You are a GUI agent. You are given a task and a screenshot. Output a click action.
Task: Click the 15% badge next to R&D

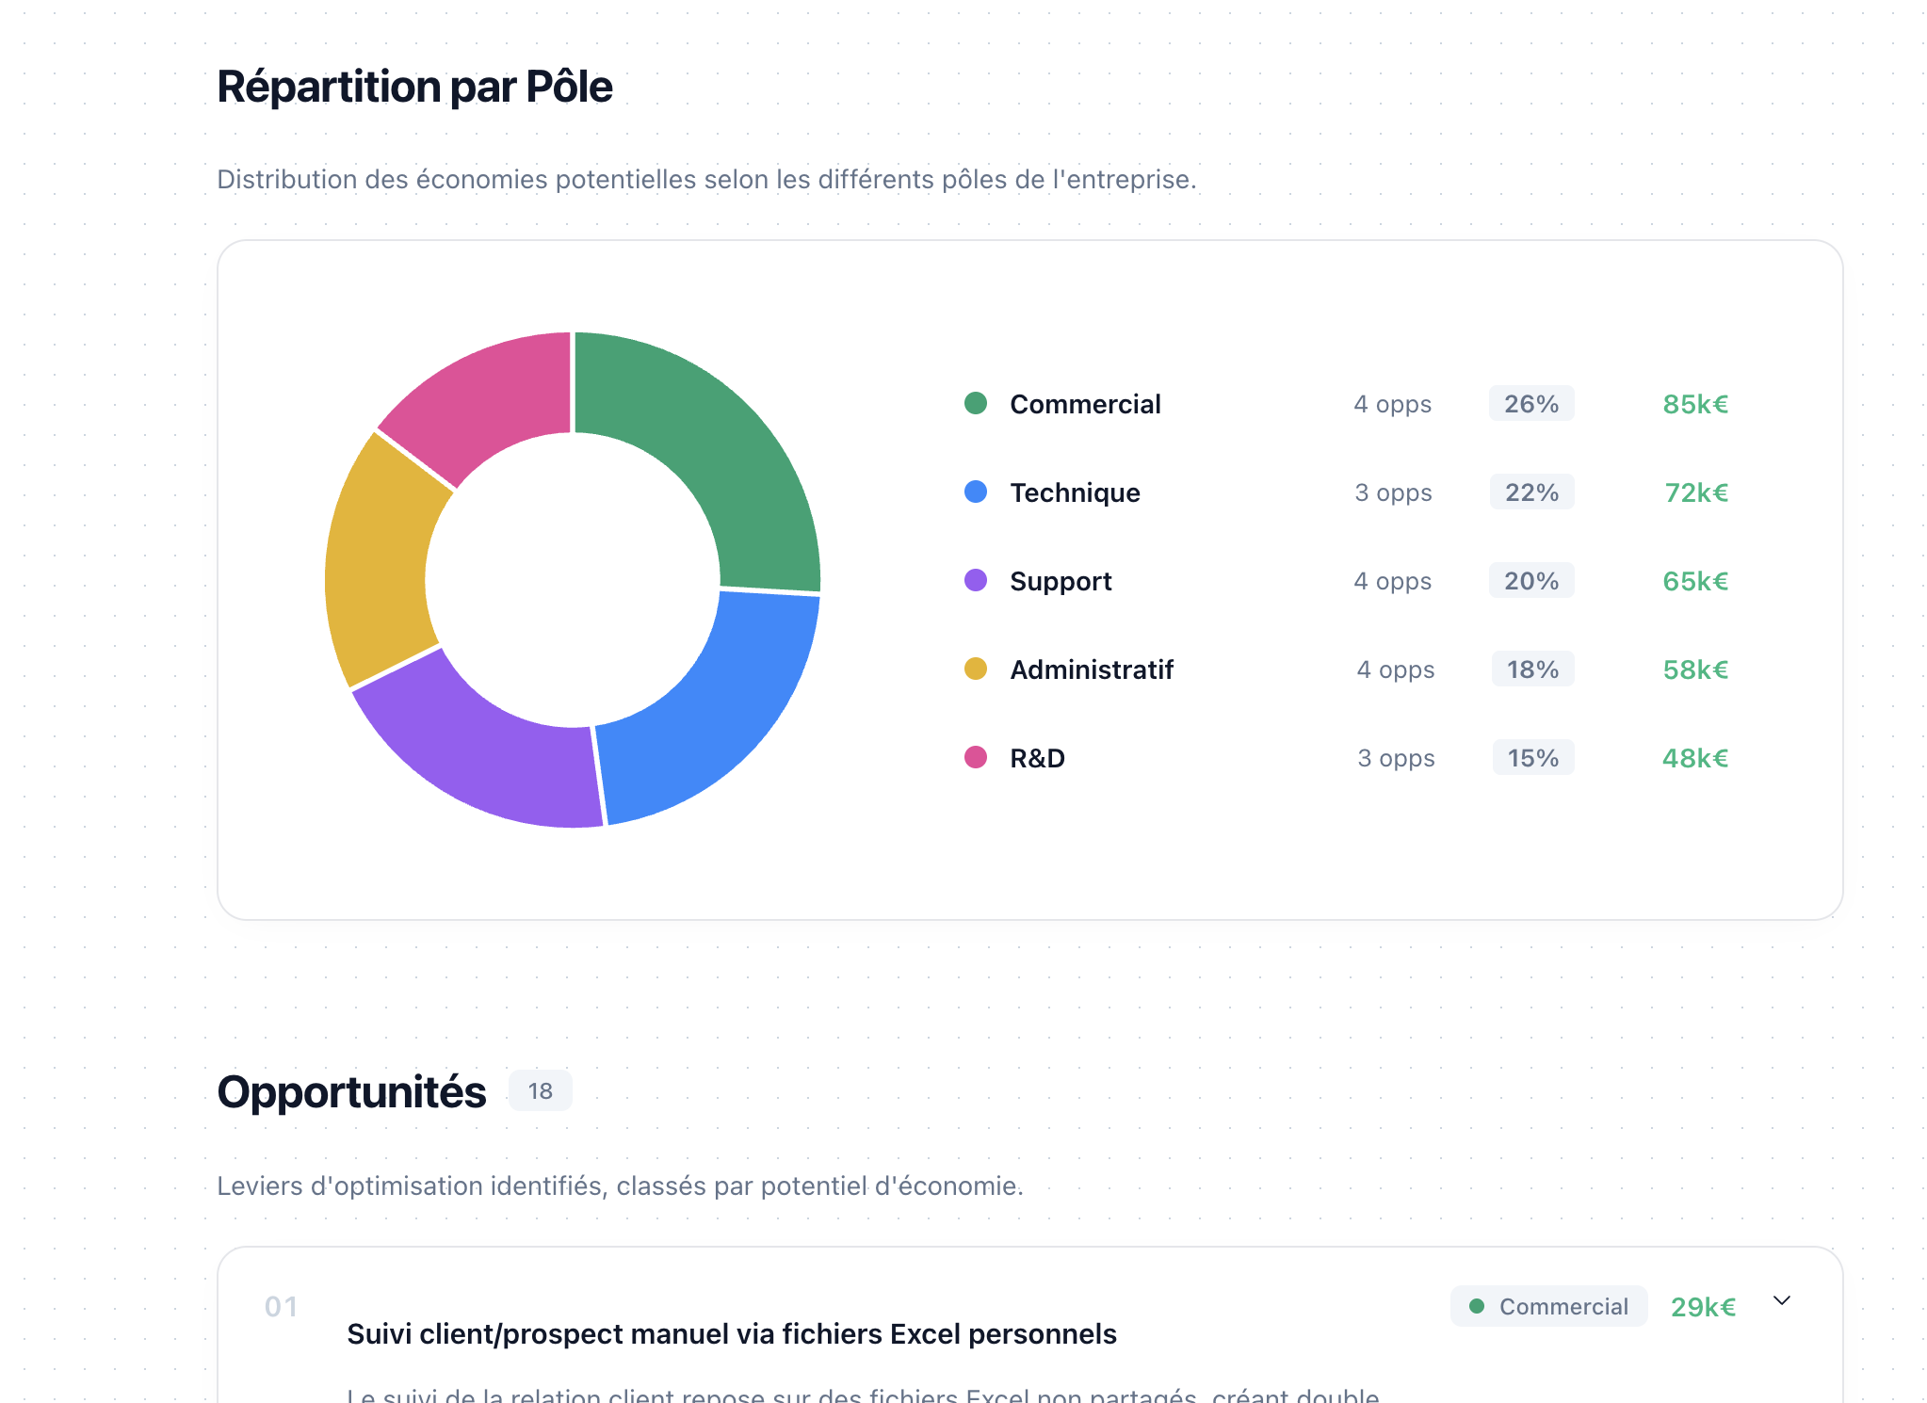coord(1532,757)
